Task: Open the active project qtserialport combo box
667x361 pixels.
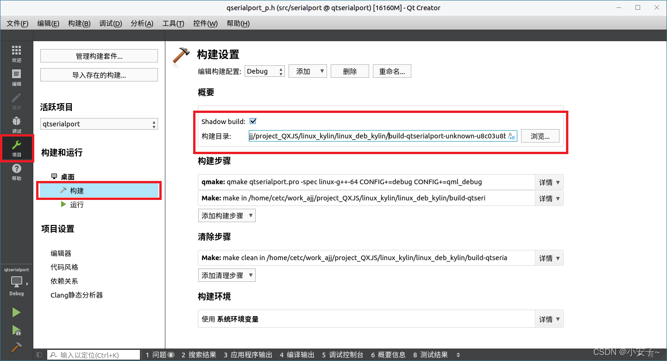Action: [99, 124]
